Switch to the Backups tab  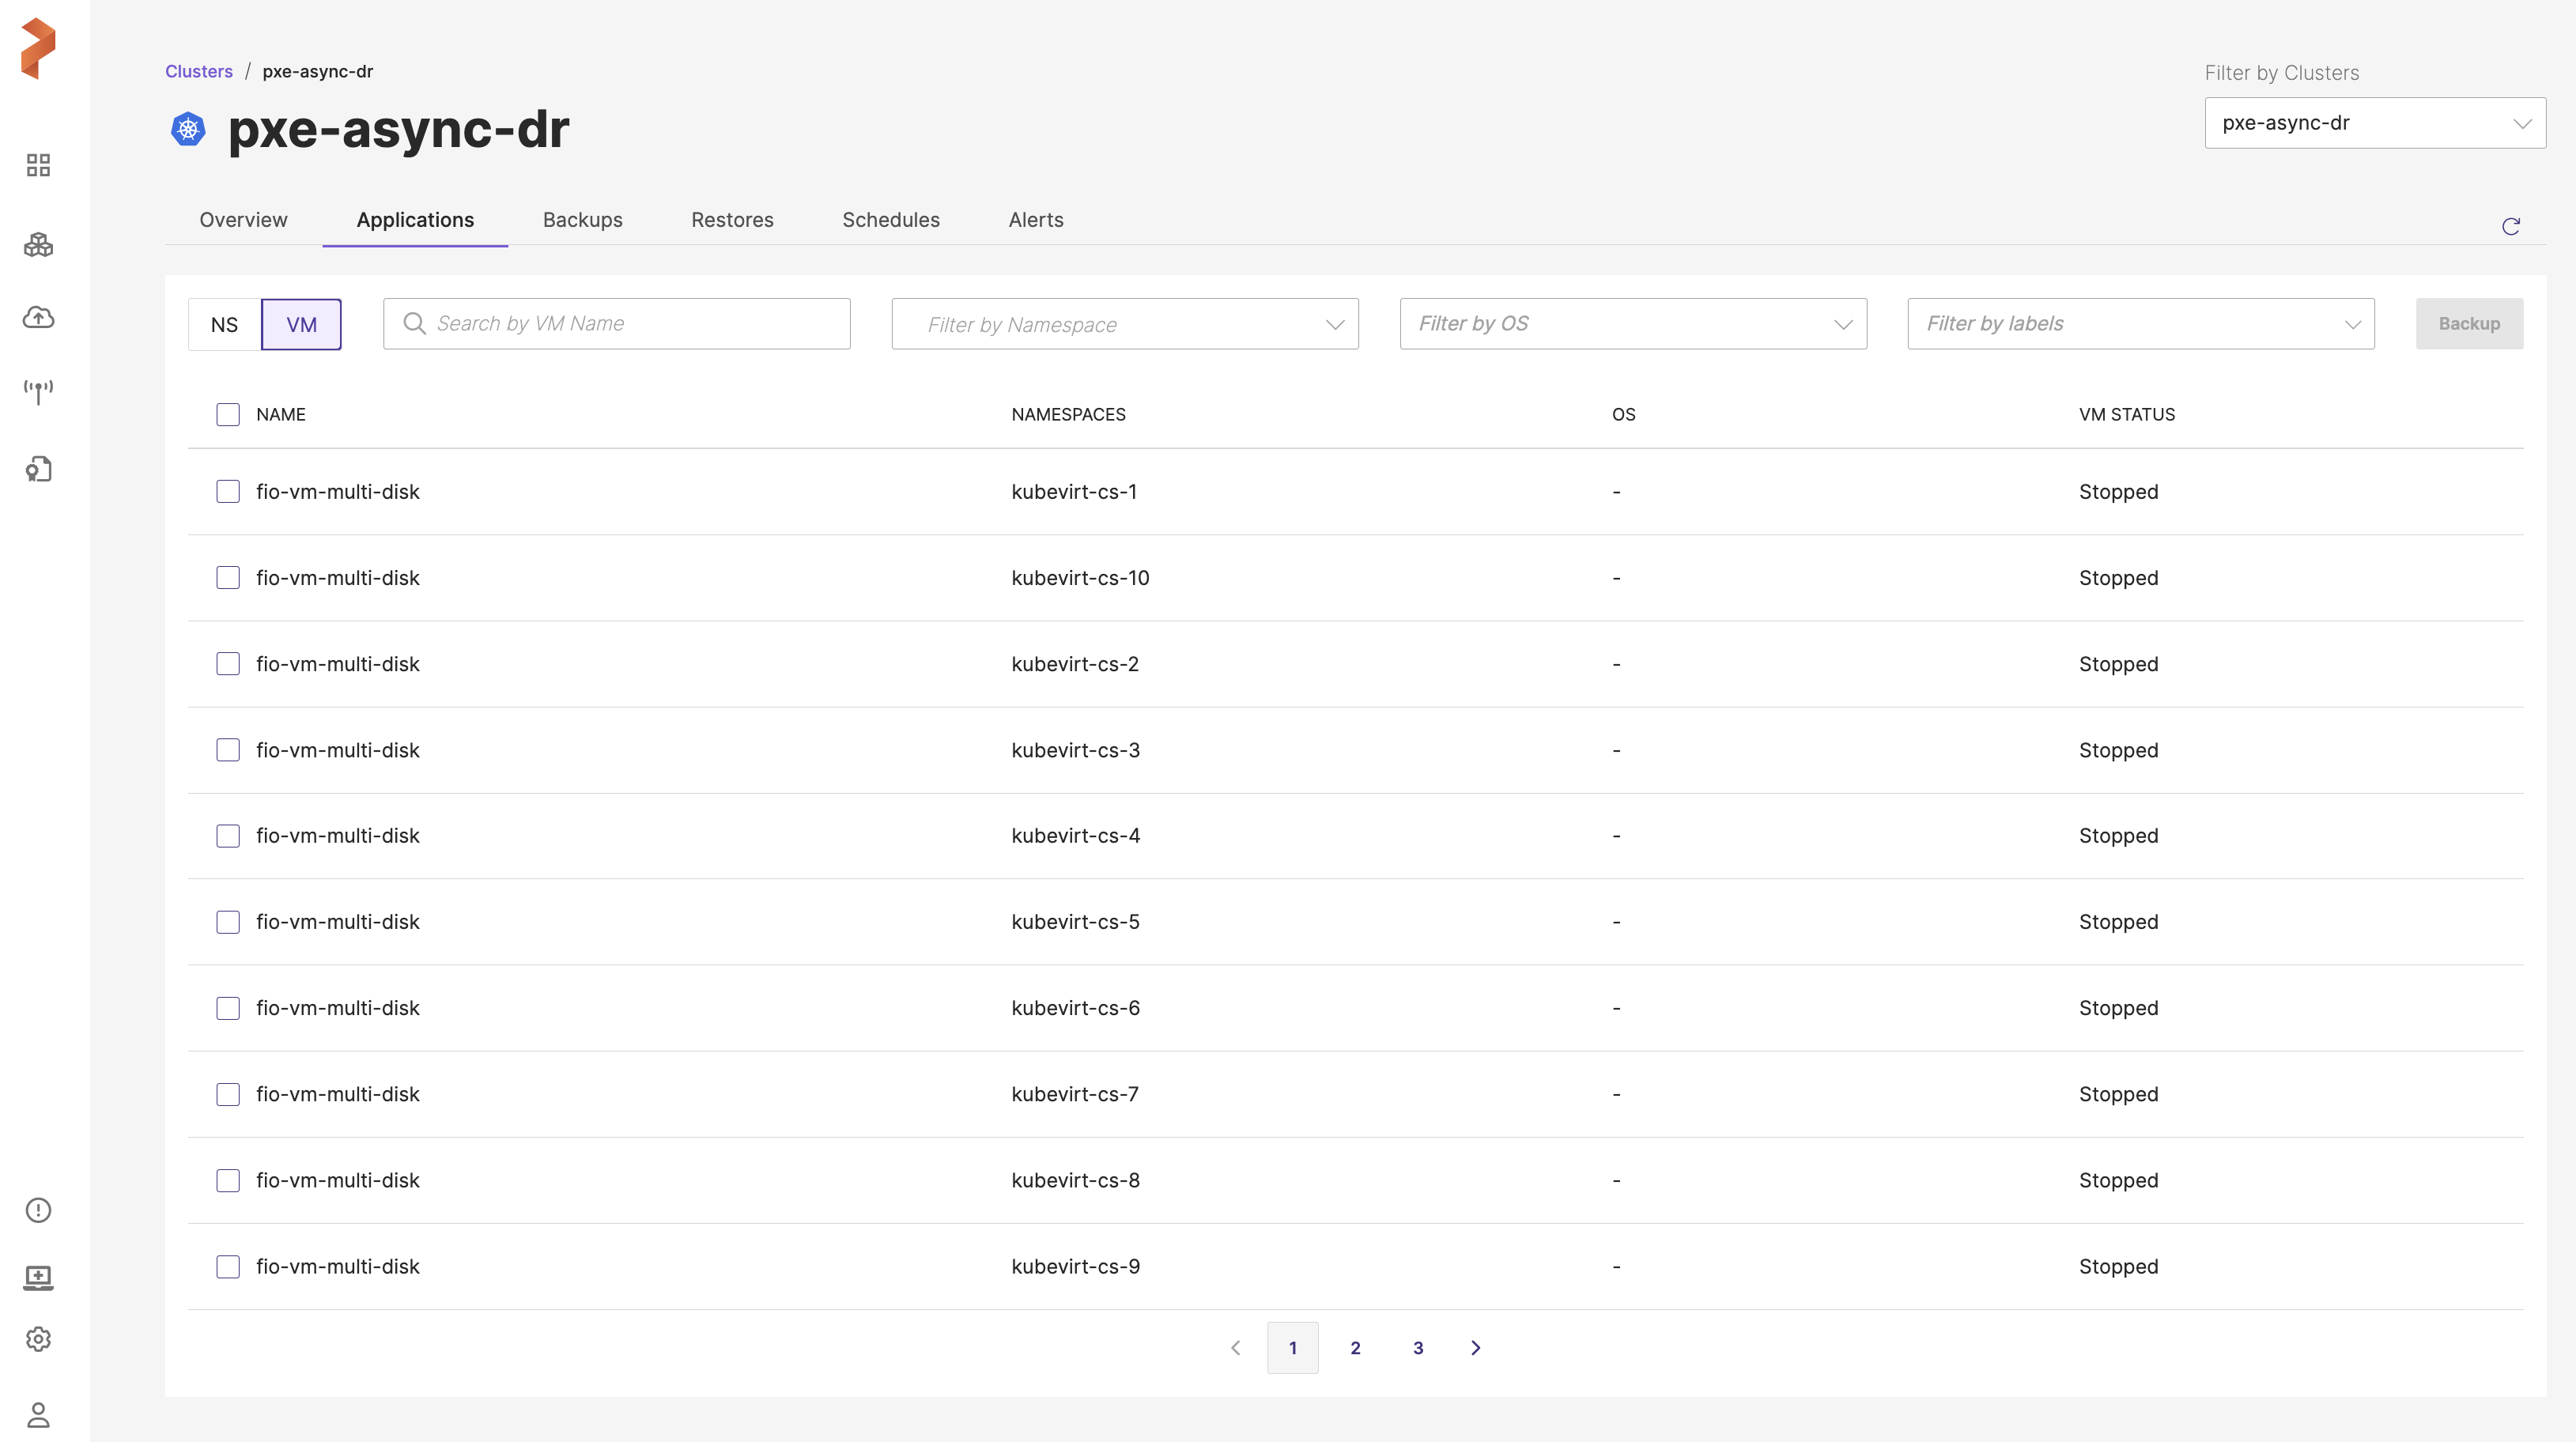click(x=582, y=220)
